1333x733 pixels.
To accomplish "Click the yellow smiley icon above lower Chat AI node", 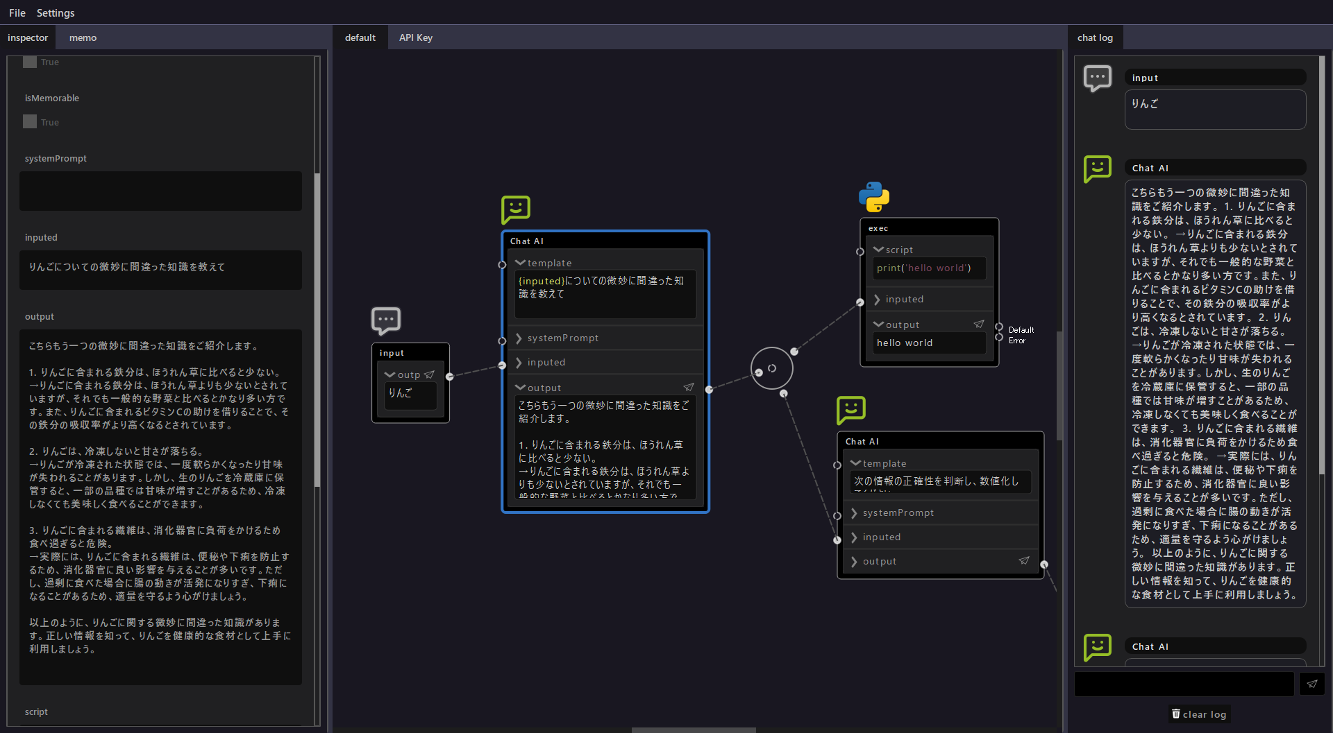I will pos(851,410).
